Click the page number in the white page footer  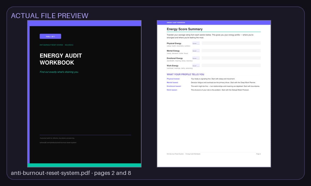(258, 154)
